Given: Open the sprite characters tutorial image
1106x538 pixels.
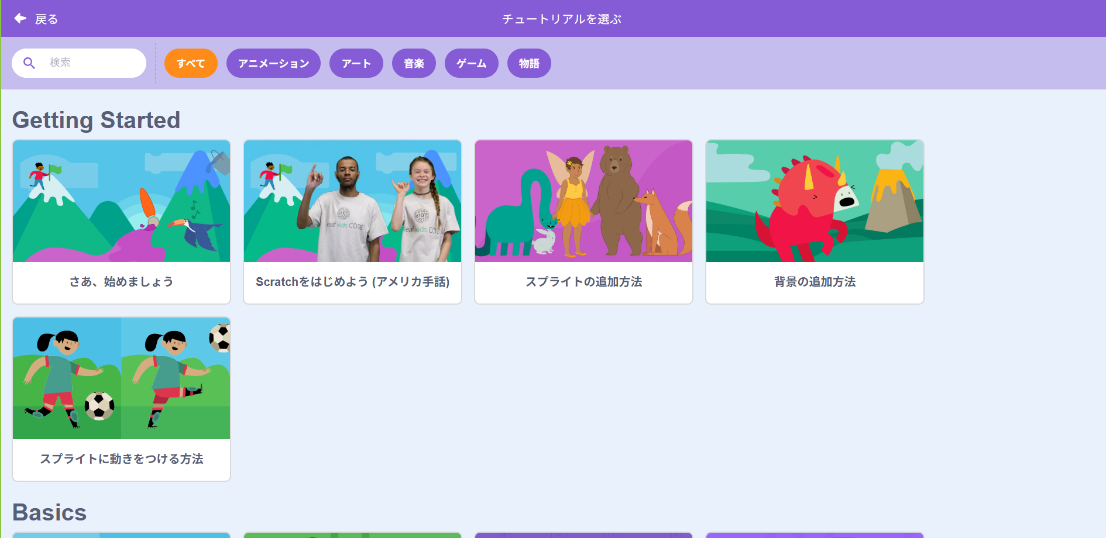Looking at the screenshot, I should click(583, 201).
